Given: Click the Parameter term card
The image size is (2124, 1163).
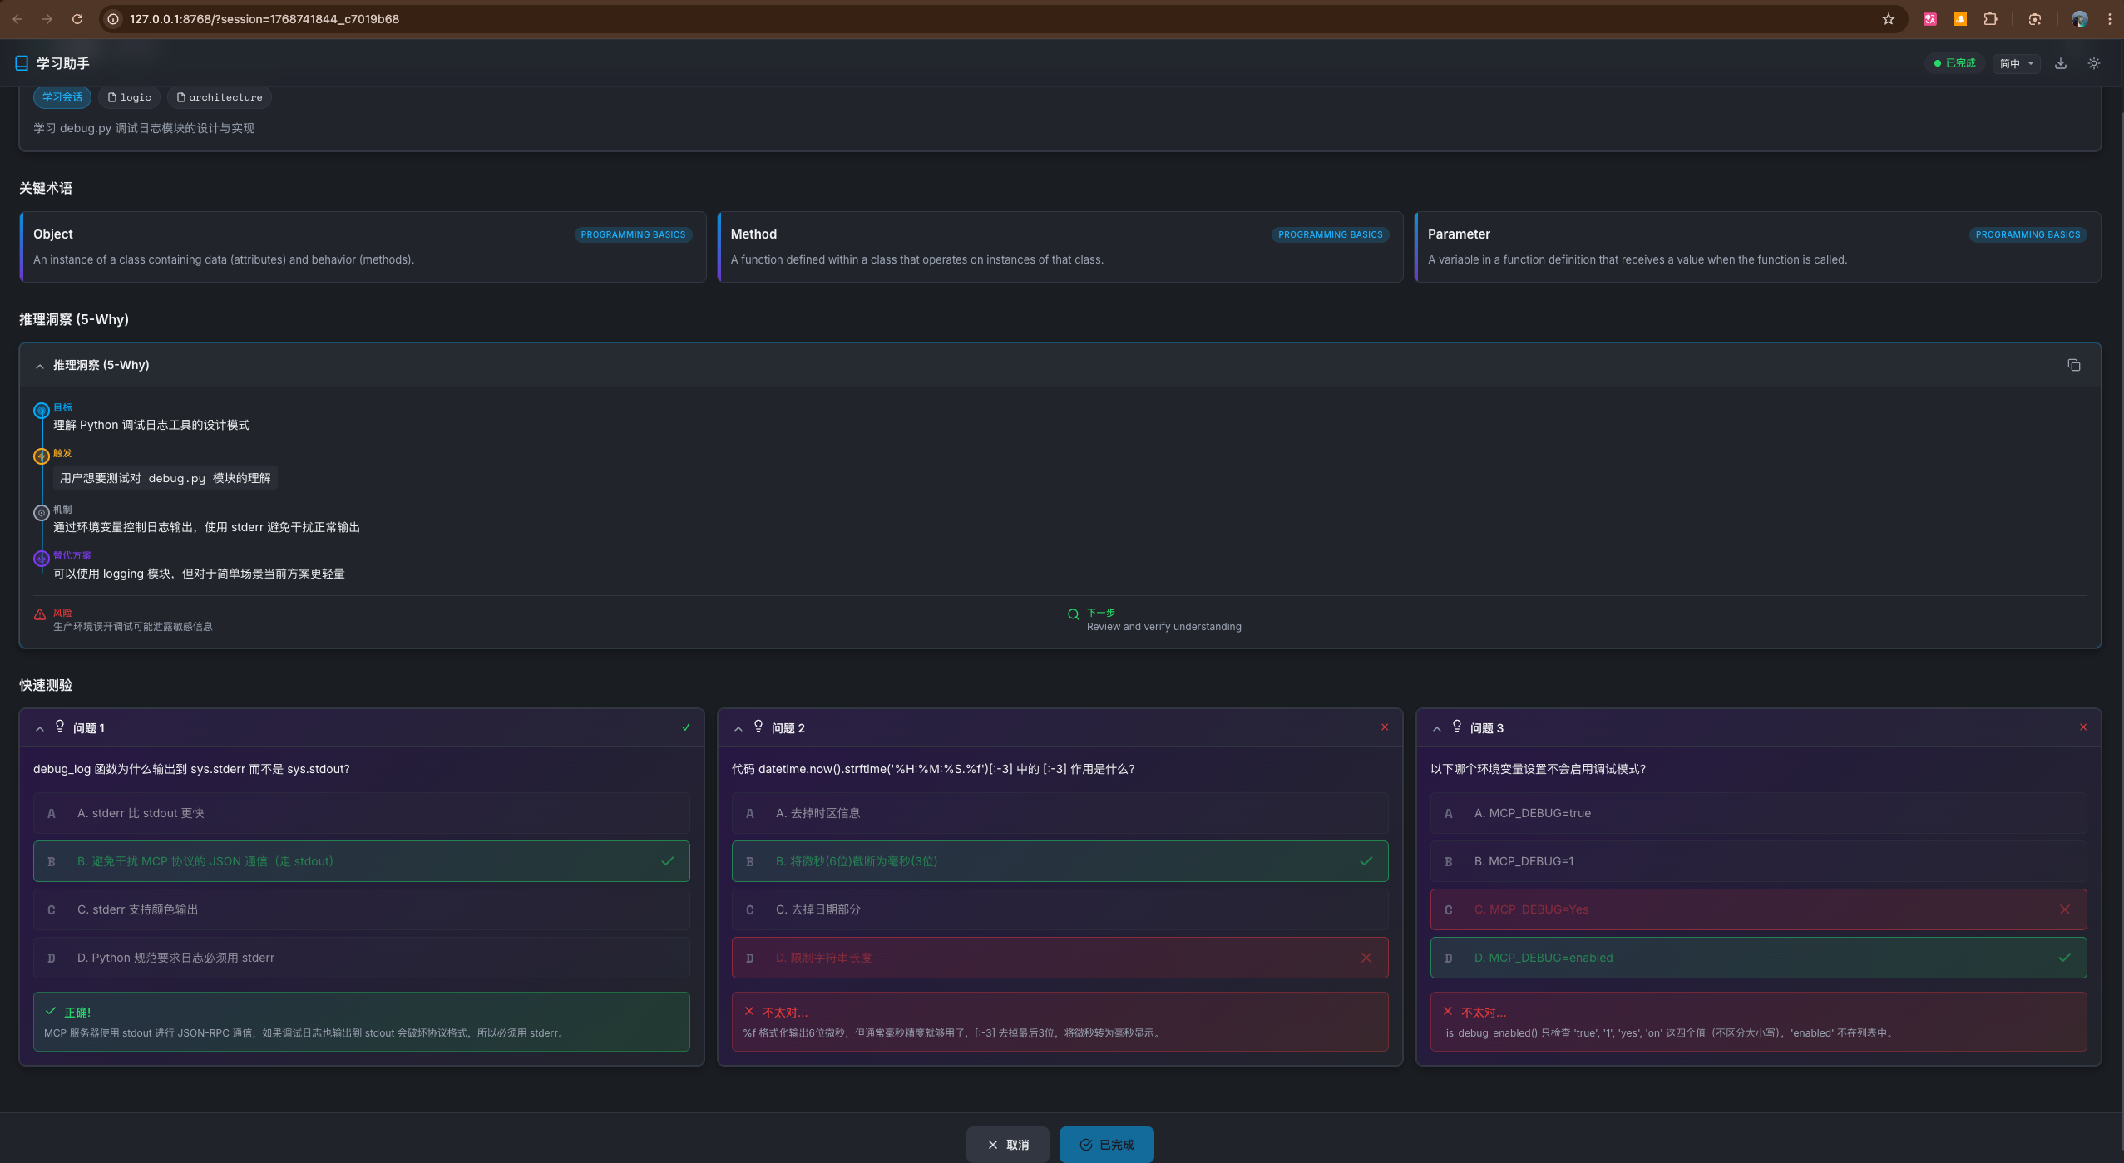Looking at the screenshot, I should [1758, 247].
